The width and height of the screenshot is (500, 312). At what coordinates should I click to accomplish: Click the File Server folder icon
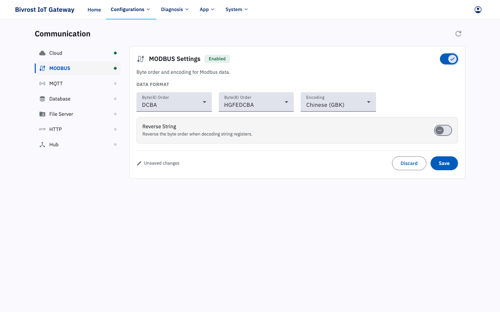pos(42,114)
